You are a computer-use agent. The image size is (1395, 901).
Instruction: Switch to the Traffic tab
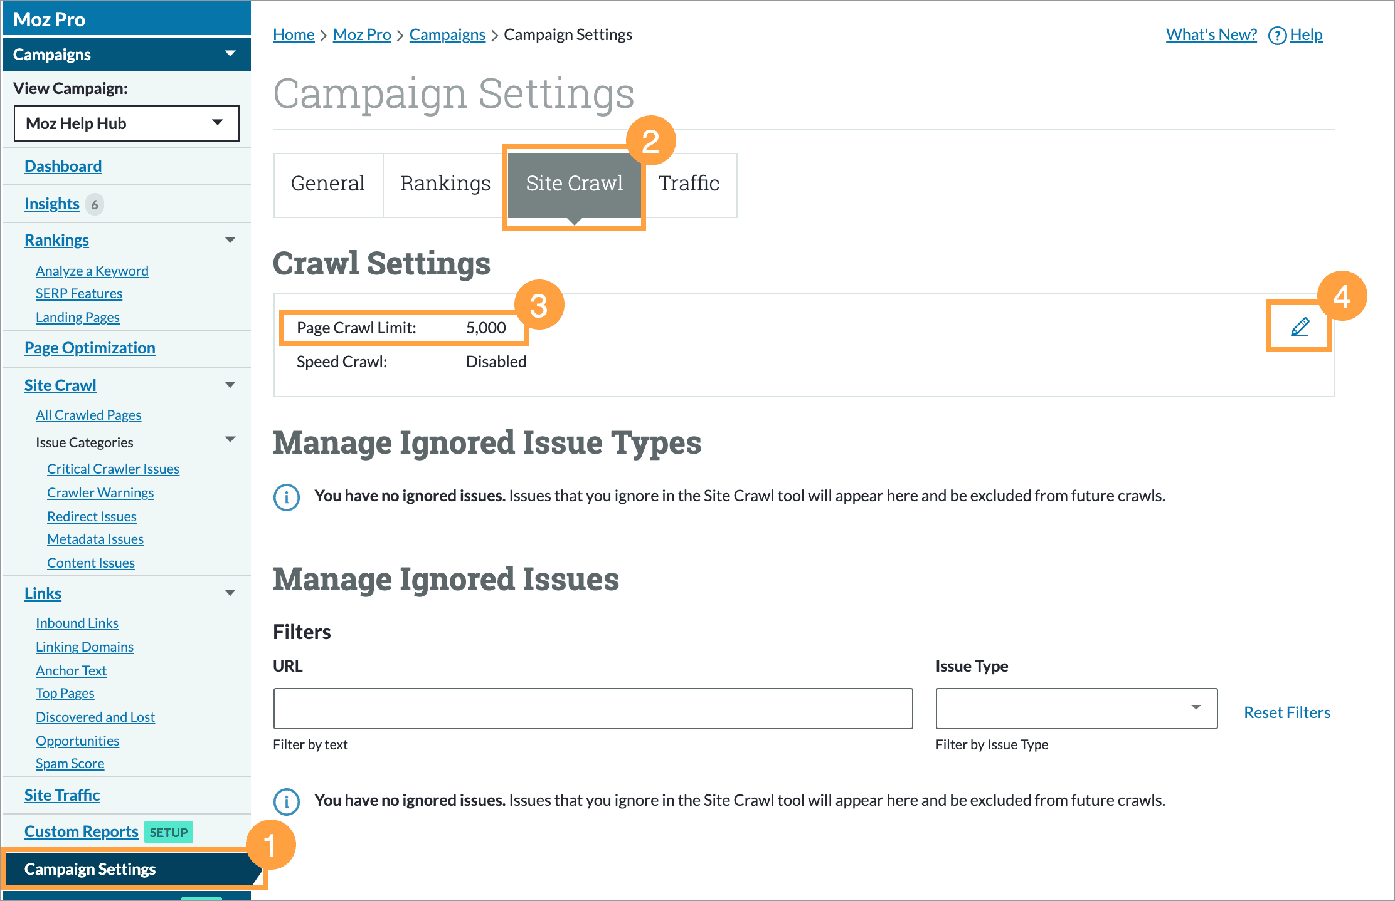pos(689,184)
